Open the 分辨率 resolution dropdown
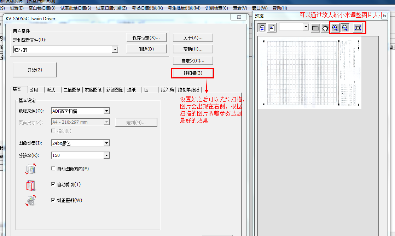Image resolution: width=395 pixels, height=236 pixels. tap(106, 155)
